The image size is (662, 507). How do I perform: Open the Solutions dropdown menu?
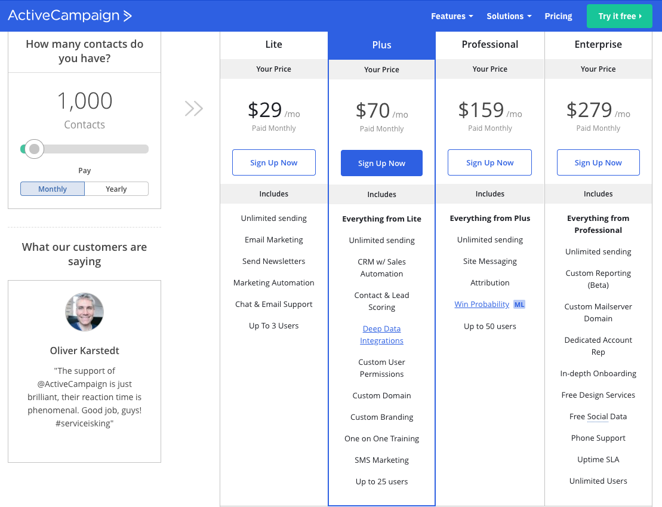[x=509, y=16]
